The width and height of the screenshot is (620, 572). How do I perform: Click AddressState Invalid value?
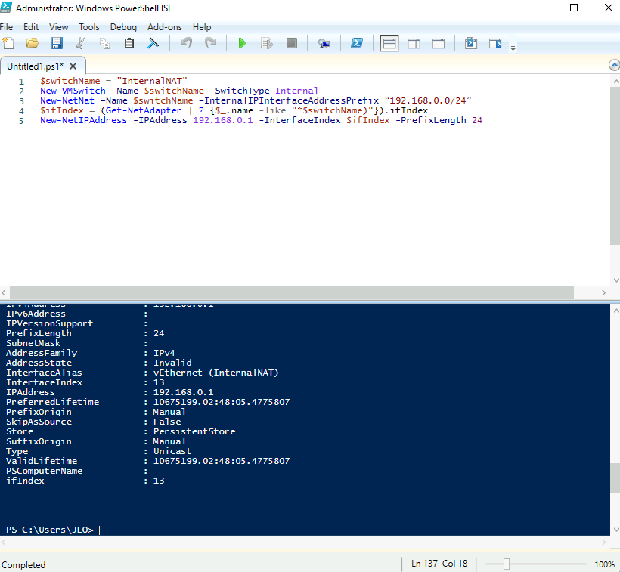point(172,363)
